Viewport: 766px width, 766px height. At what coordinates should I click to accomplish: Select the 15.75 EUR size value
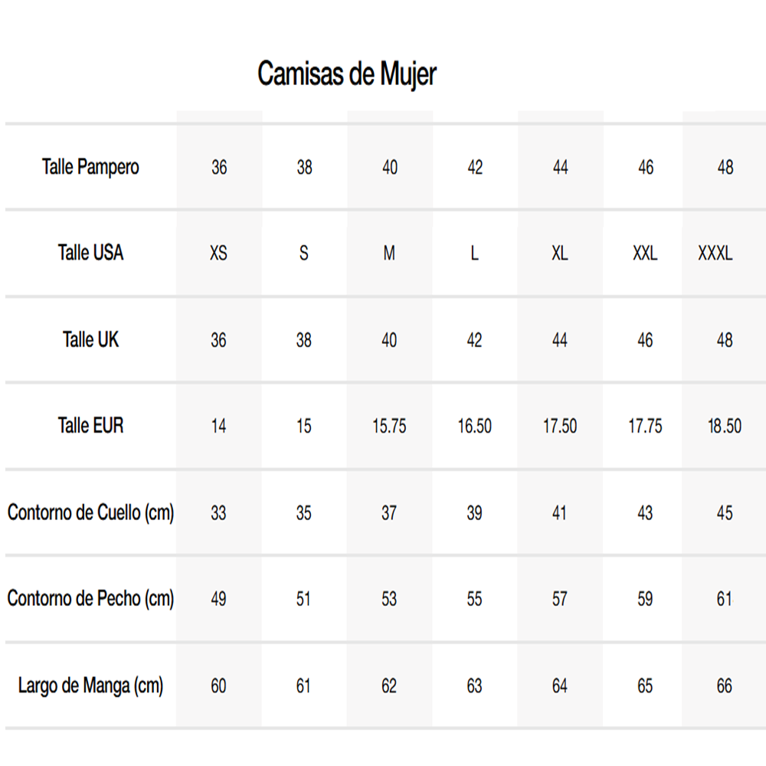pos(389,427)
